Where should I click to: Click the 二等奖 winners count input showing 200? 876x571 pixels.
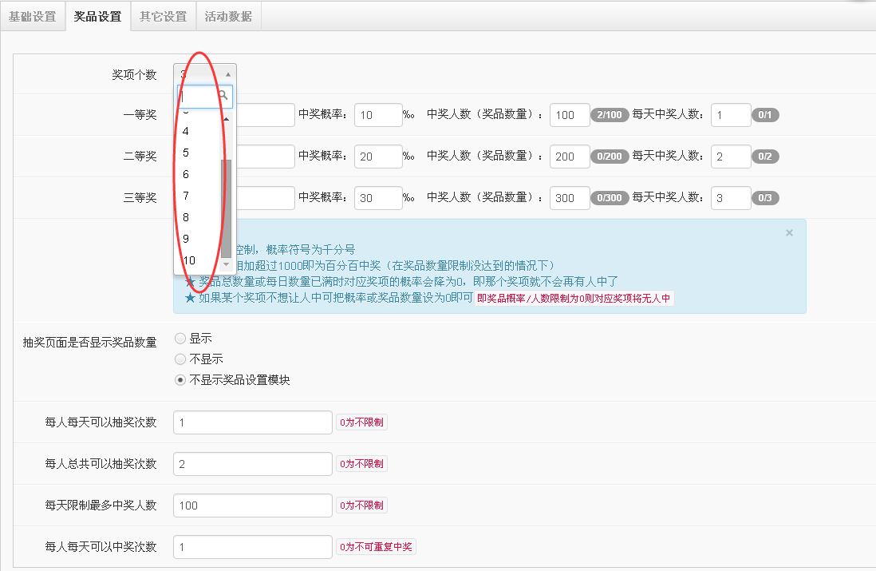569,156
